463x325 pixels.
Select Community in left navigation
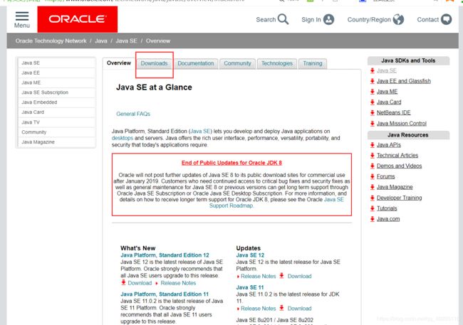point(57,132)
